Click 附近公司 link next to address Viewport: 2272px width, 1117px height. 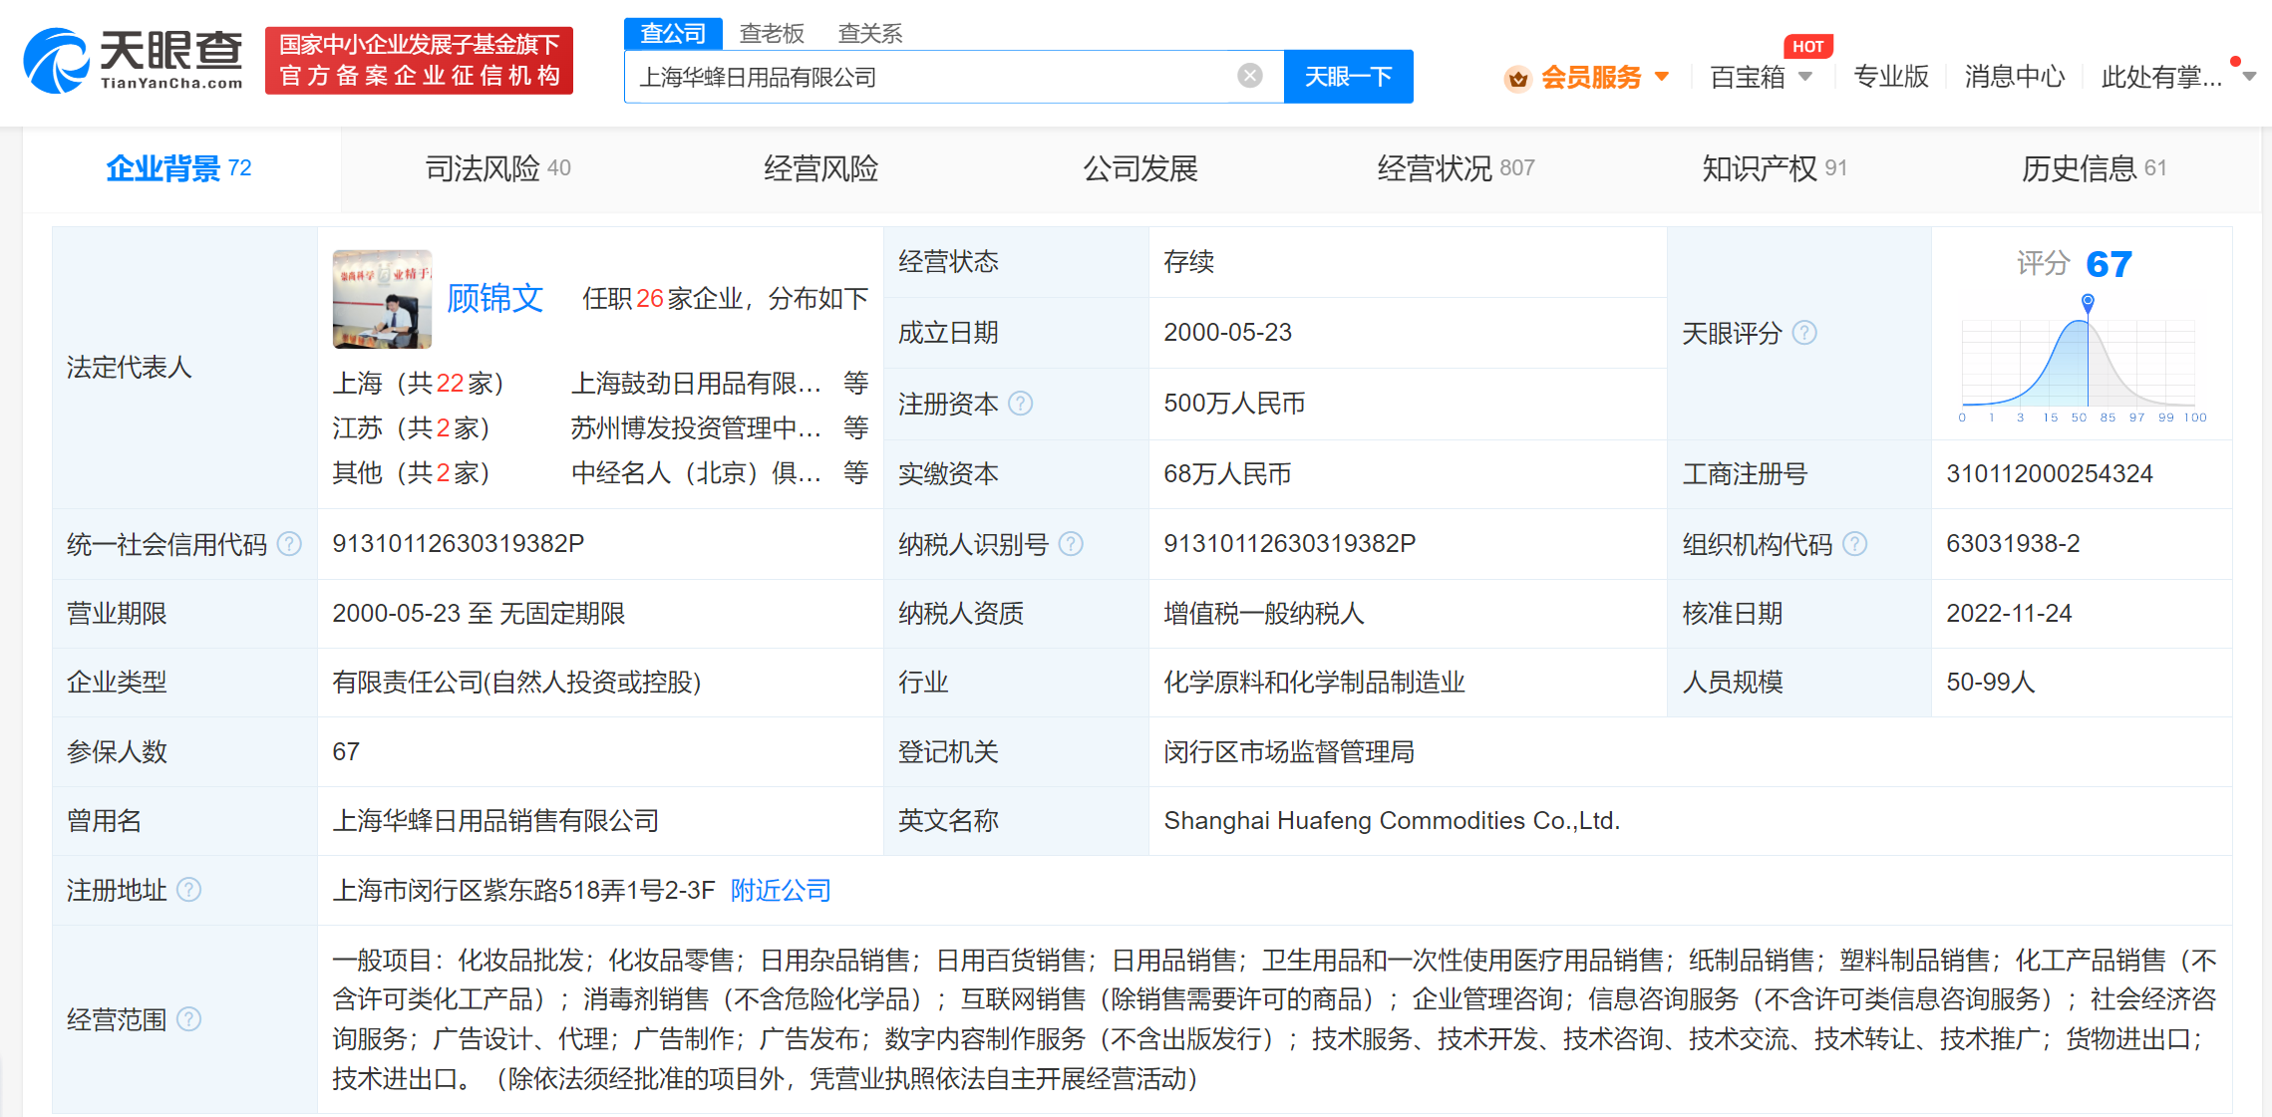click(x=781, y=890)
